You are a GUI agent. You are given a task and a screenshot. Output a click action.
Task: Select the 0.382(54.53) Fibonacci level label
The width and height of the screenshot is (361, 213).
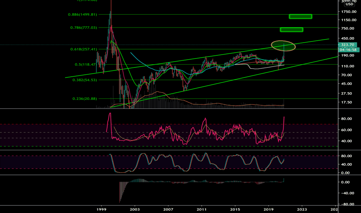(85, 80)
